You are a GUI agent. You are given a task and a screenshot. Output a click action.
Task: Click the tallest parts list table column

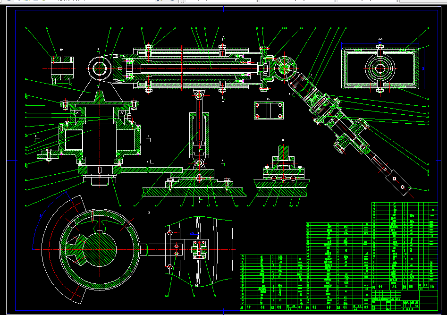405,246
